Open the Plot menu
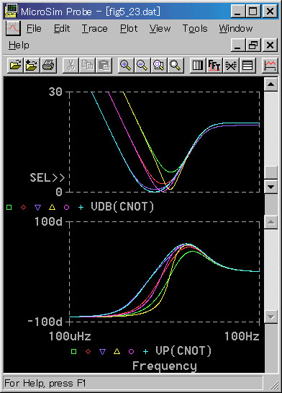 [129, 28]
